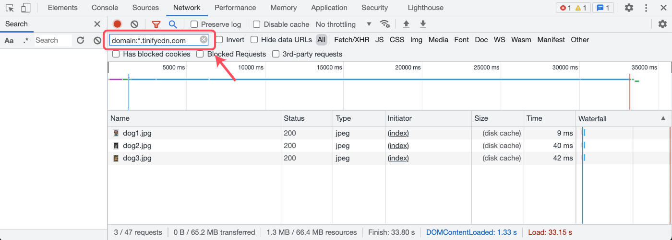
Task: Filter by Media requests
Action: point(438,40)
